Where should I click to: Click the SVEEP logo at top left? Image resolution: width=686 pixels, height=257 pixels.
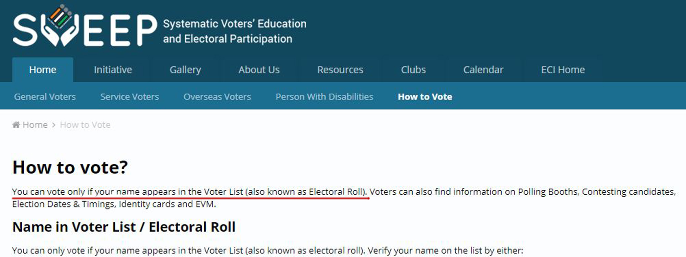pos(85,29)
